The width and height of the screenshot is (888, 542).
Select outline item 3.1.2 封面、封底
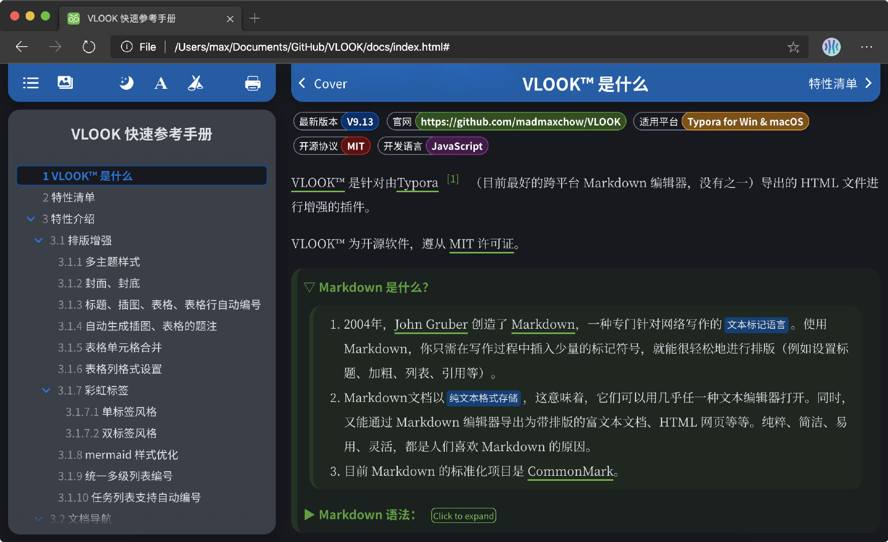(x=99, y=284)
